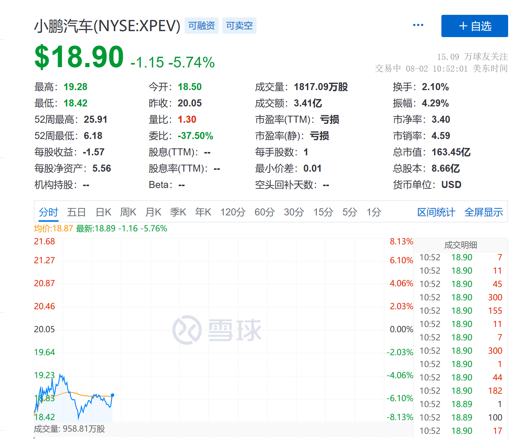Click the 8.13% axis label
Image resolution: width=530 pixels, height=439 pixels.
pos(401,242)
